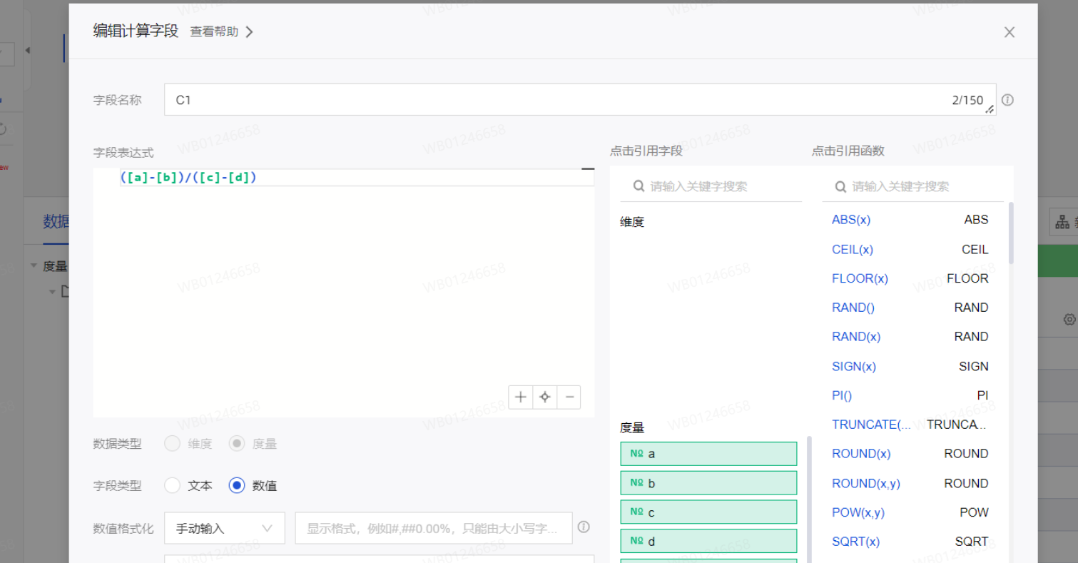Collapse the 度量 tree node in background panel
This screenshot has width=1078, height=563.
pos(34,266)
